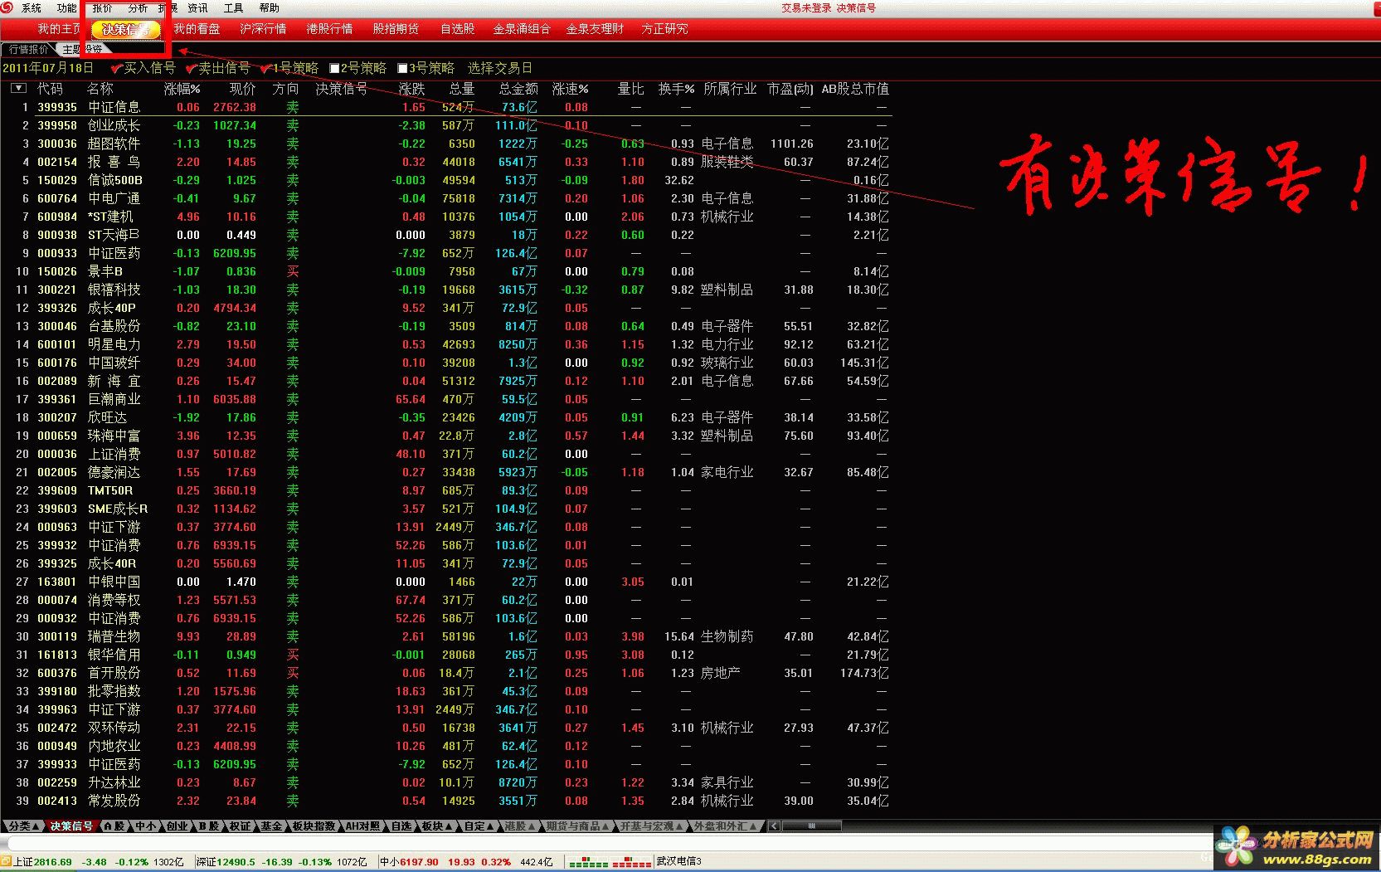1381x872 pixels.
Task: Toggle the 卖出信号 checkbox
Action: [191, 68]
